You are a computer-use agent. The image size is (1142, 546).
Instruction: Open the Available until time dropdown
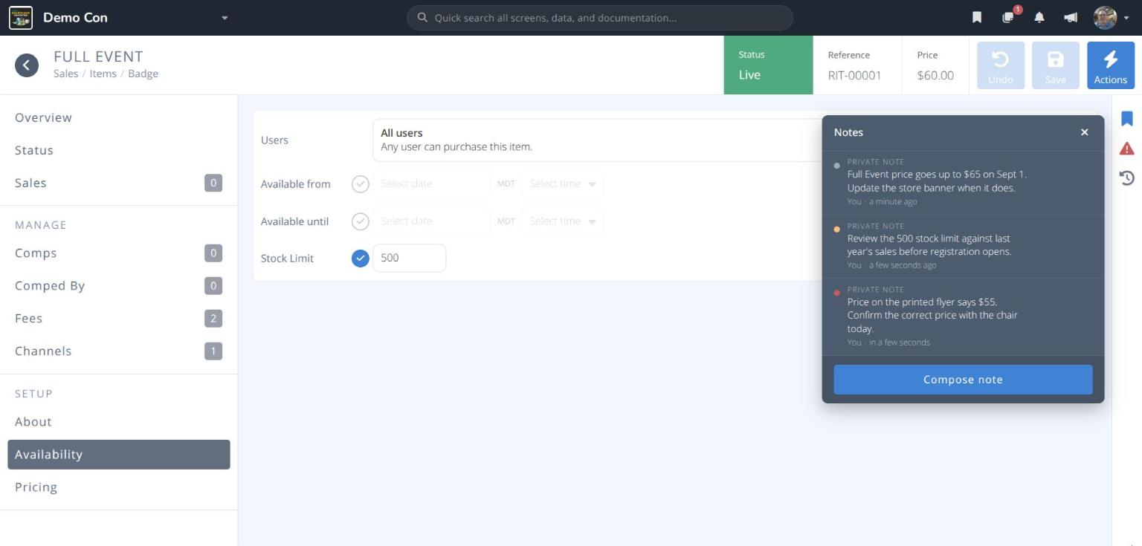pyautogui.click(x=563, y=221)
